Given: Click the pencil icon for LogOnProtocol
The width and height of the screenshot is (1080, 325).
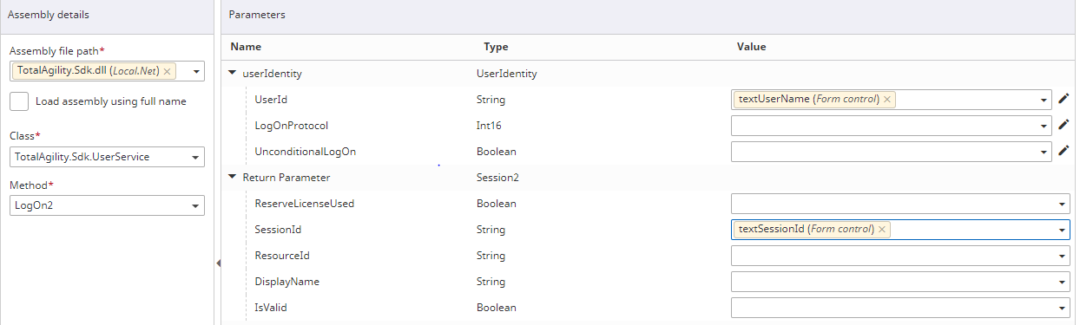Looking at the screenshot, I should [x=1064, y=126].
